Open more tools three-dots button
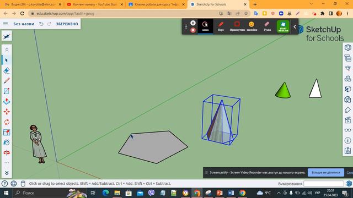This screenshot has width=353, height=198. point(7,163)
